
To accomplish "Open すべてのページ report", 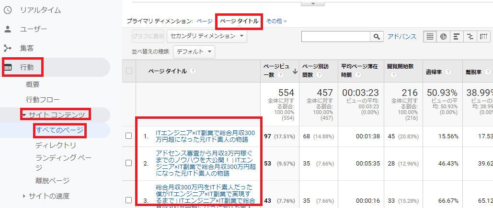I will (x=59, y=130).
